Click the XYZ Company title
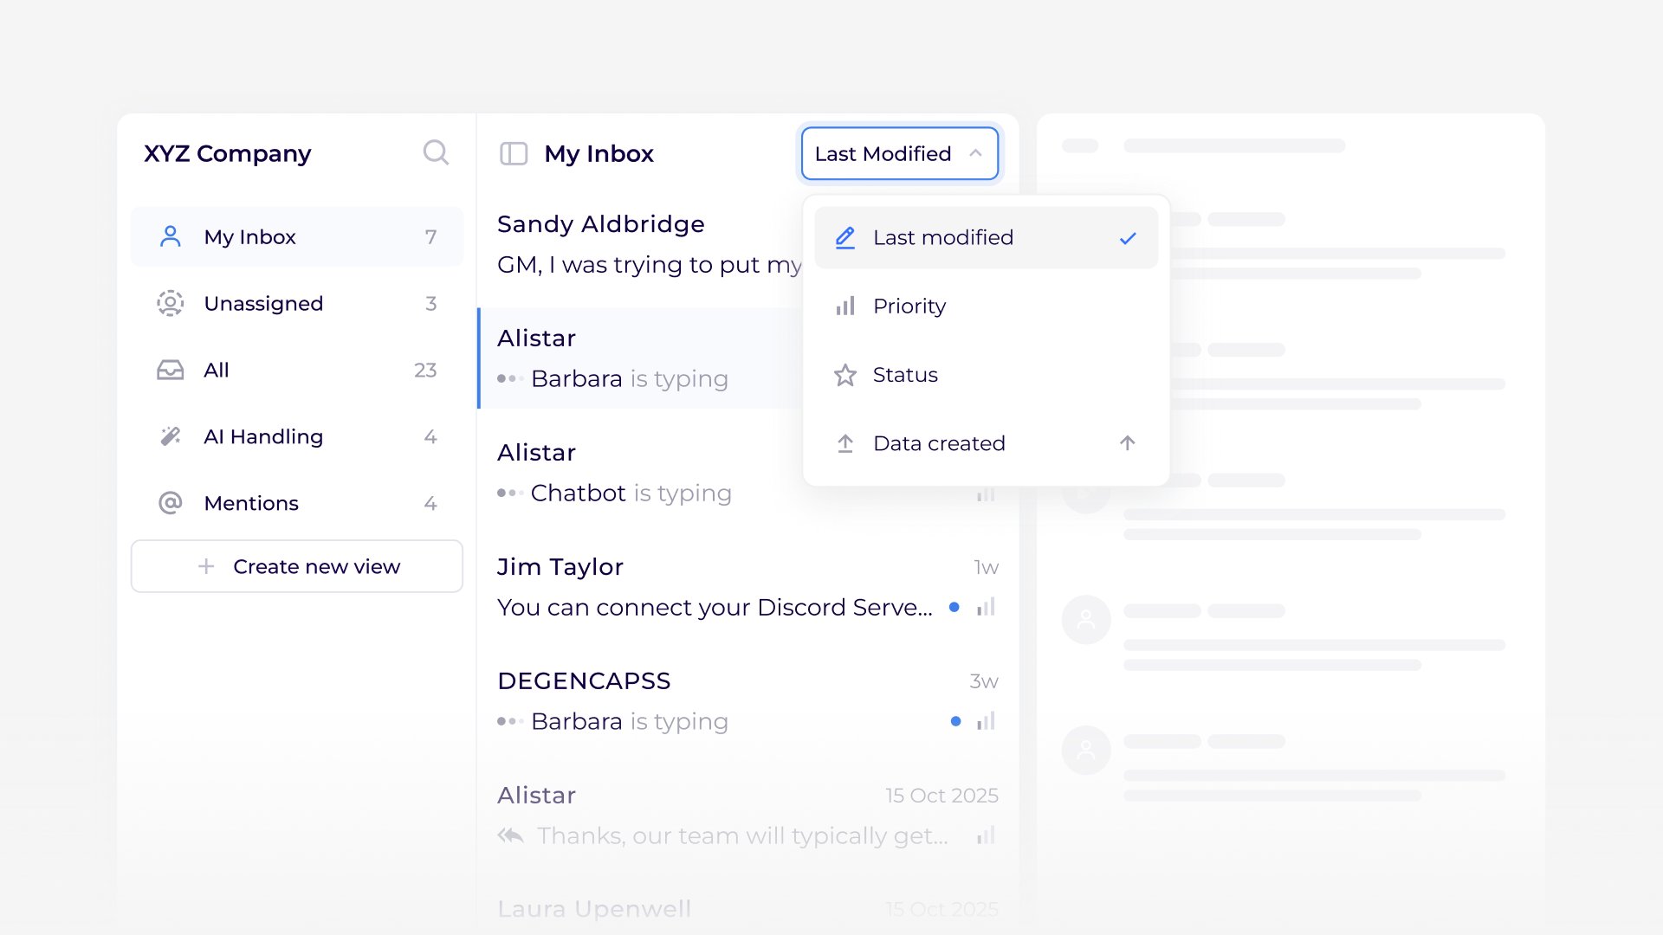 [228, 153]
